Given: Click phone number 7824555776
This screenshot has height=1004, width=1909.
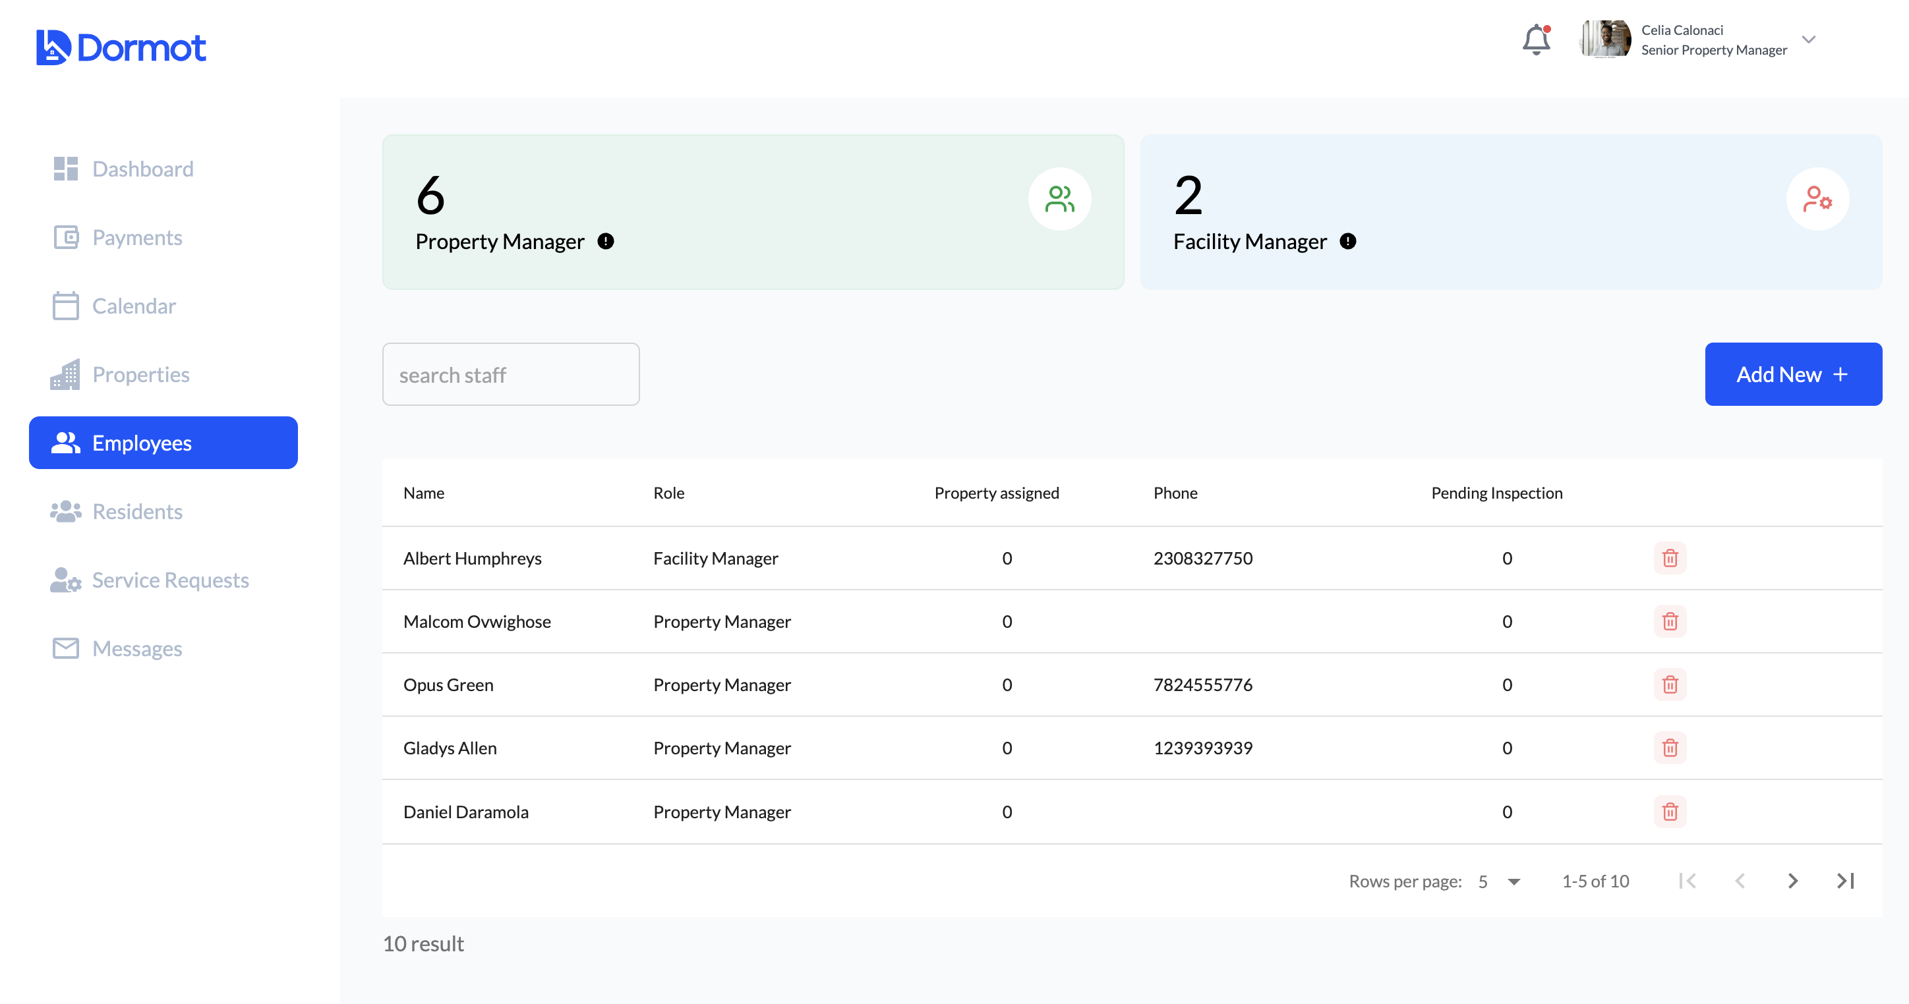Looking at the screenshot, I should tap(1203, 685).
